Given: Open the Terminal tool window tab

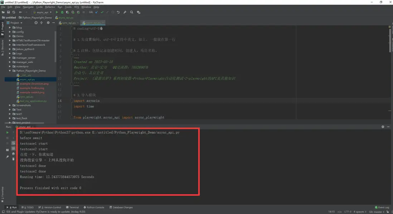Looking at the screenshot, I should pyautogui.click(x=72, y=207).
